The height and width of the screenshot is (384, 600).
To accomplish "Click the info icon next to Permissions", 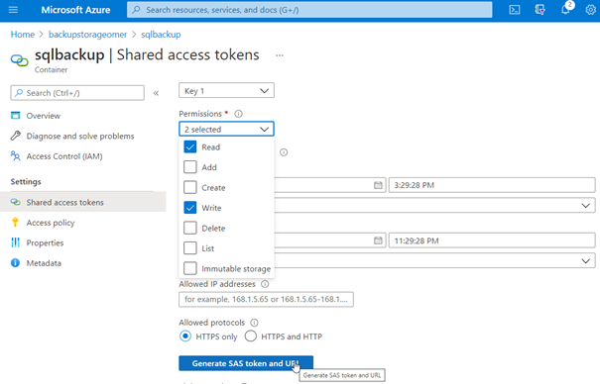I will 238,114.
